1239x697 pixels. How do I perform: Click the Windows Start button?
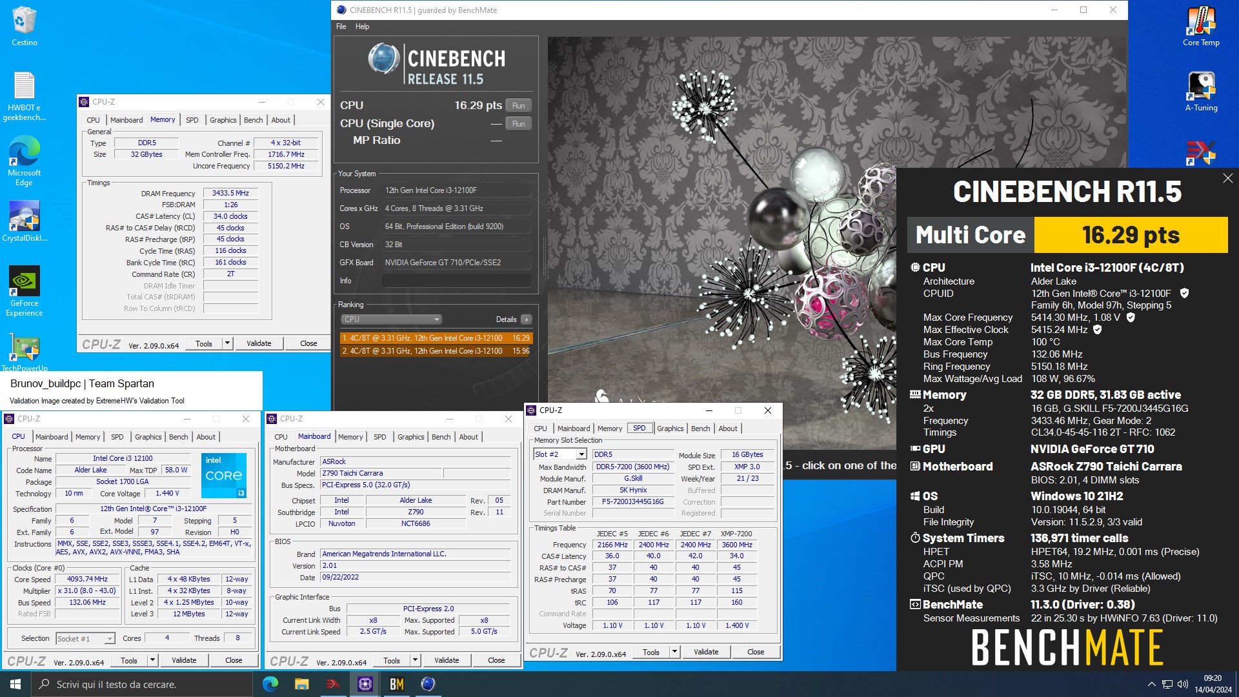coord(15,684)
